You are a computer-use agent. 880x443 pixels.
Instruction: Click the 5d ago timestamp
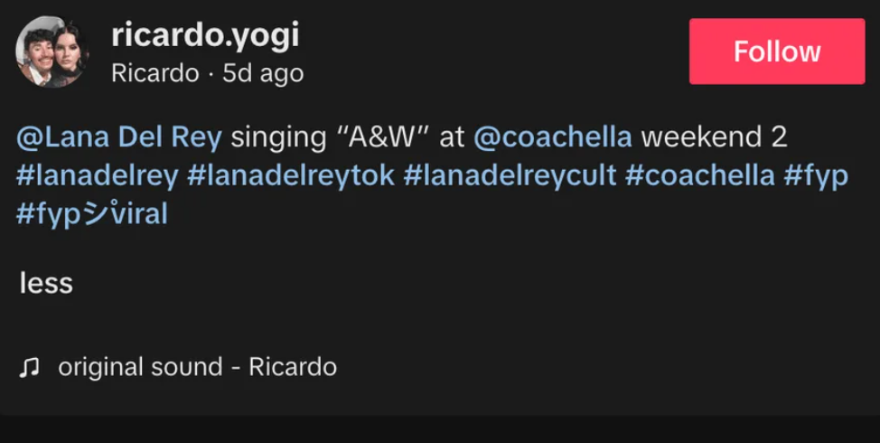263,73
